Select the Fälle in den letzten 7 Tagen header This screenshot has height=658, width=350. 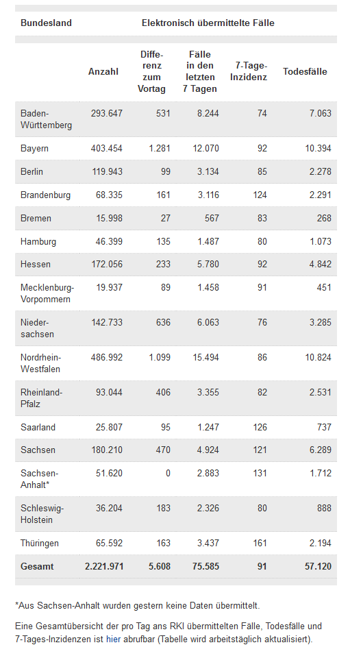[200, 72]
